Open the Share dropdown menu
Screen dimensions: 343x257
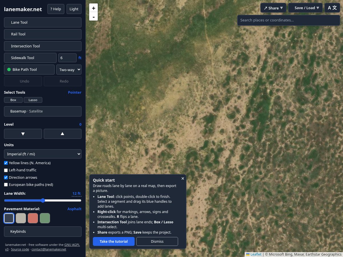273,8
